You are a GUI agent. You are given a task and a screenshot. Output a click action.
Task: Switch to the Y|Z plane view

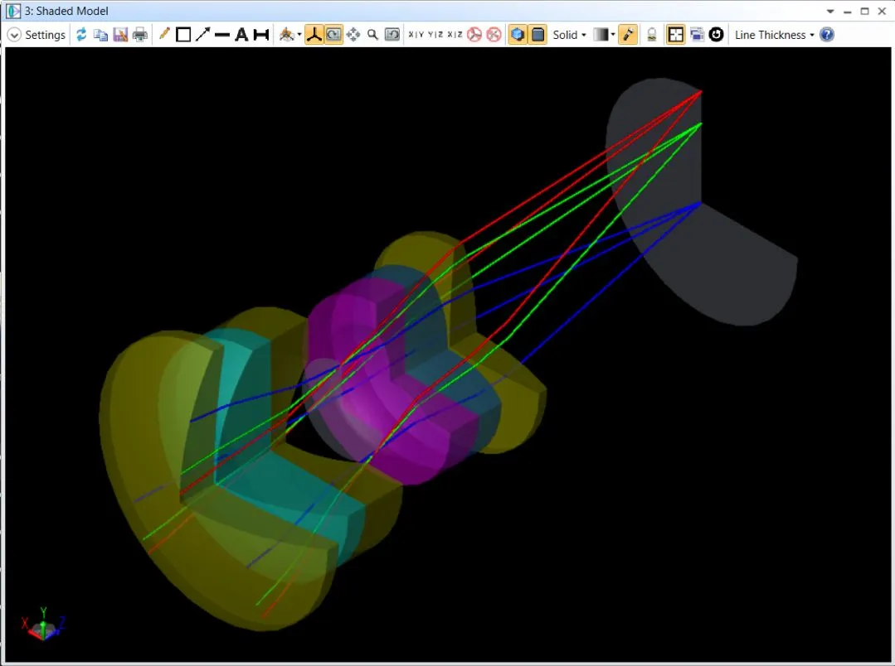pyautogui.click(x=435, y=35)
